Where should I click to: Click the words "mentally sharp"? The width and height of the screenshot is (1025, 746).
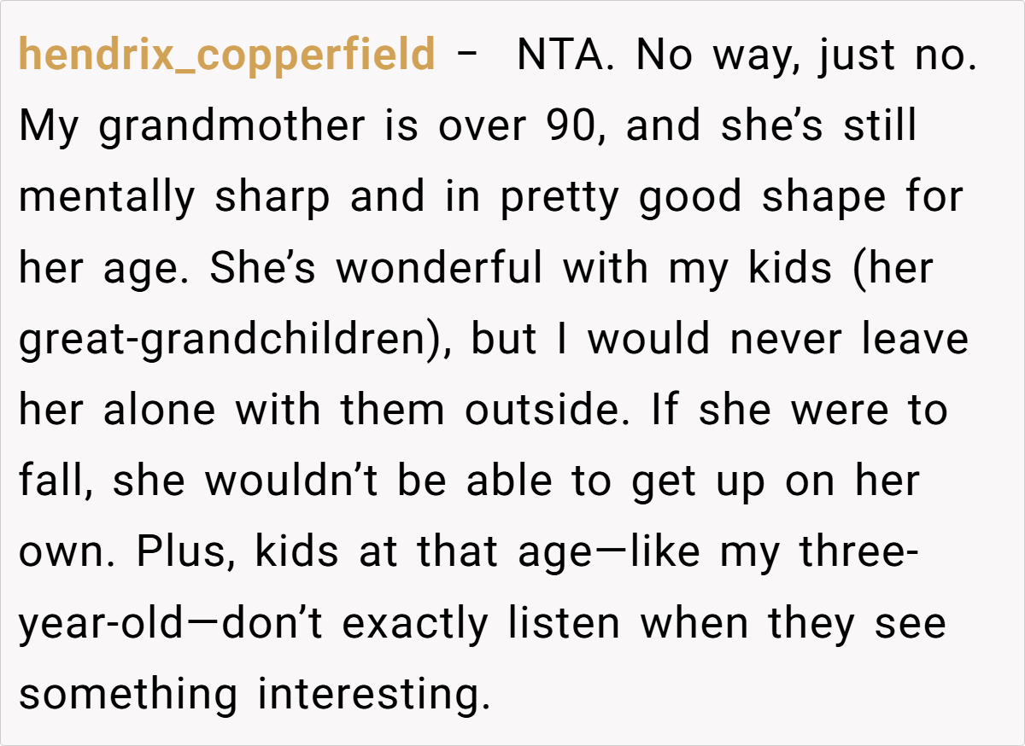coord(173,198)
